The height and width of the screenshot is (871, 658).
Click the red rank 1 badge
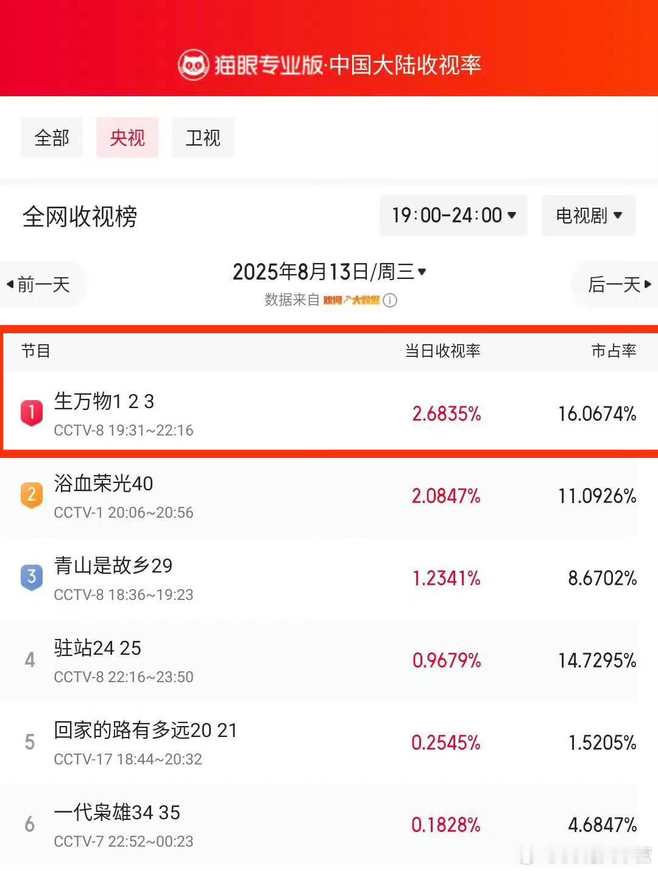point(32,413)
